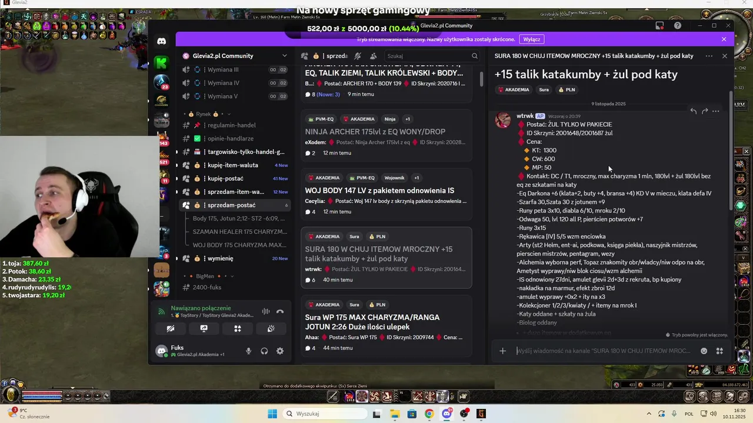This screenshot has height=423, width=753.
Task: Disable streamer mode with Wyłącz button
Action: tap(532, 39)
